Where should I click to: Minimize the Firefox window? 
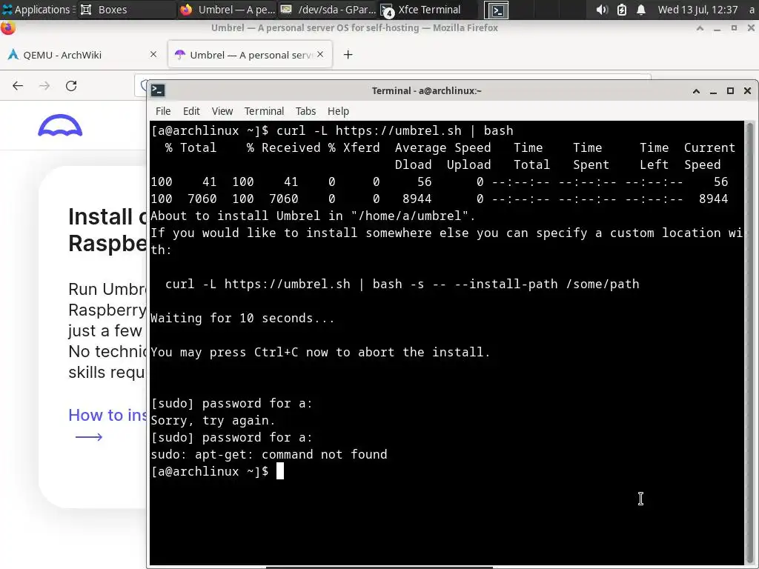point(717,28)
